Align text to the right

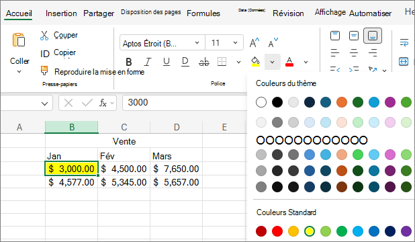[373, 52]
